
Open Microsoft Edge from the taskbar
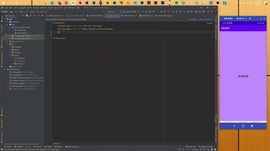[x=52, y=3]
